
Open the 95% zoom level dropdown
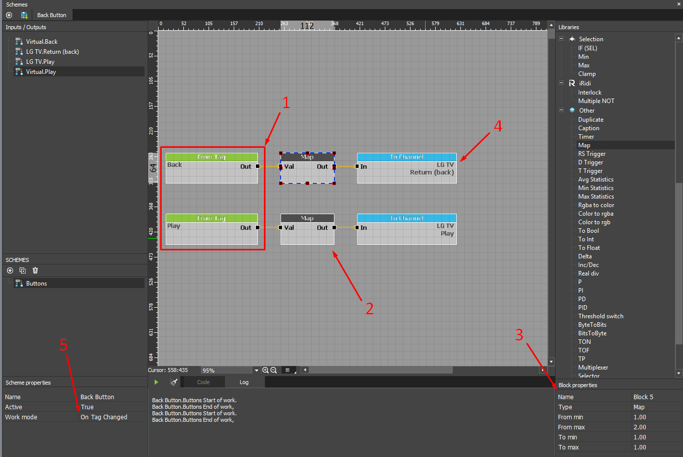256,371
